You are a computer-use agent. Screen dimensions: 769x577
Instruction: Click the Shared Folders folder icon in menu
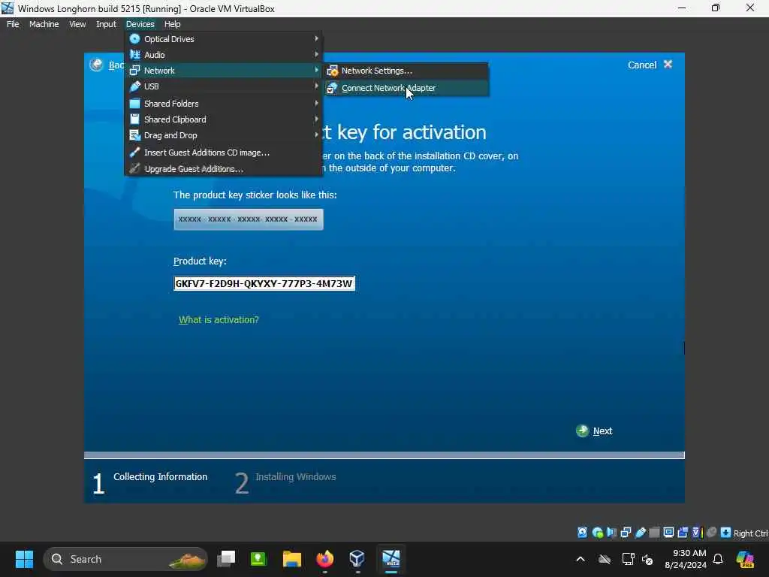135,104
